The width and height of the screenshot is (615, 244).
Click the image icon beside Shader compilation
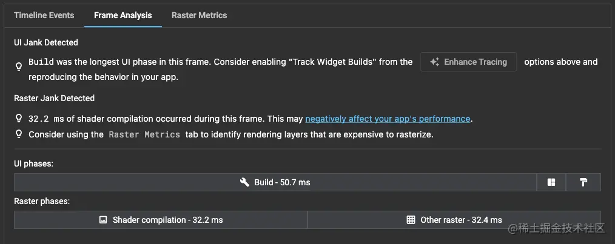click(103, 220)
